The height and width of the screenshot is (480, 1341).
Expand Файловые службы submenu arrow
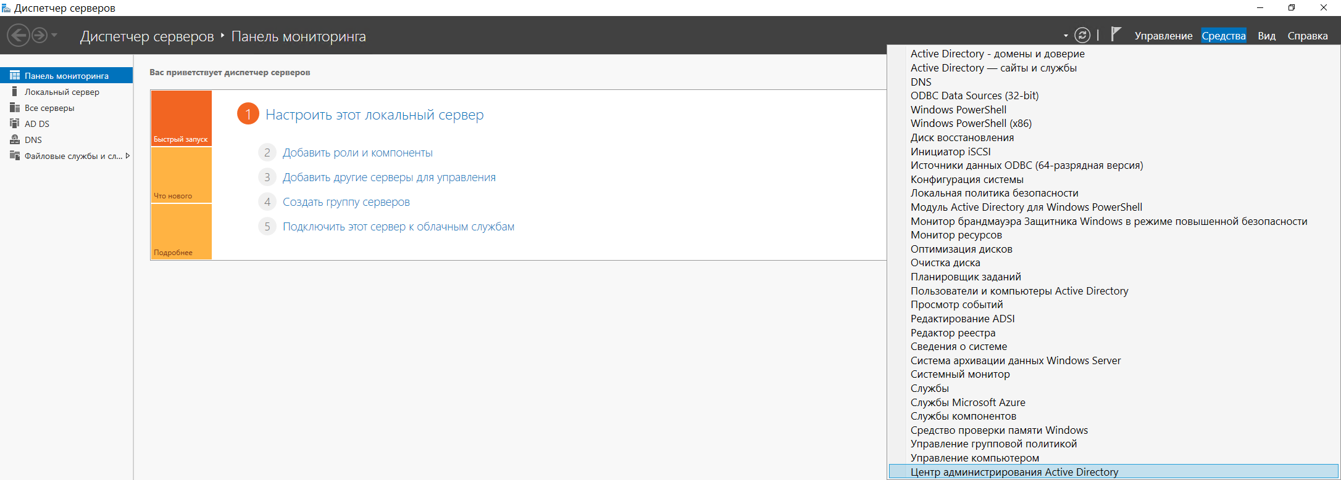point(127,156)
